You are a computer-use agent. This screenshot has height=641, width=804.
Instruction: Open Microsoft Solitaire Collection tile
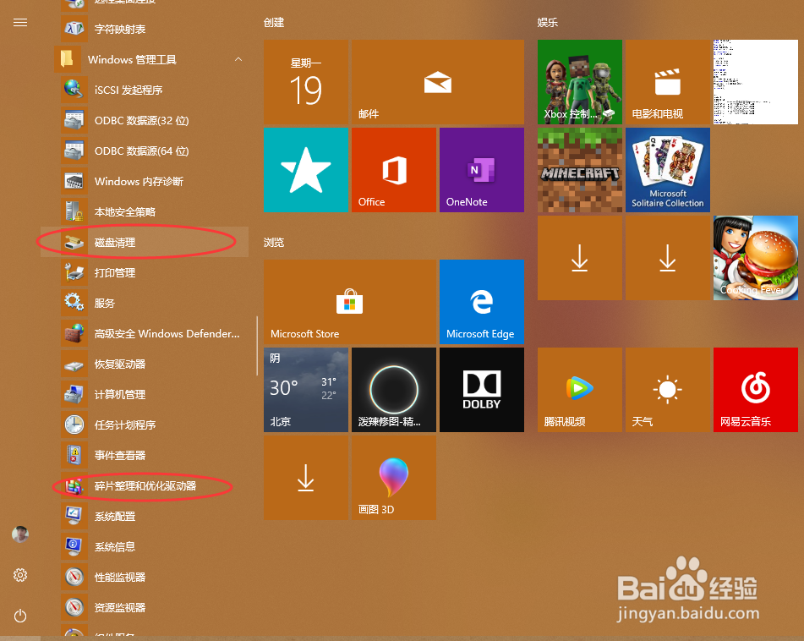[x=668, y=170]
